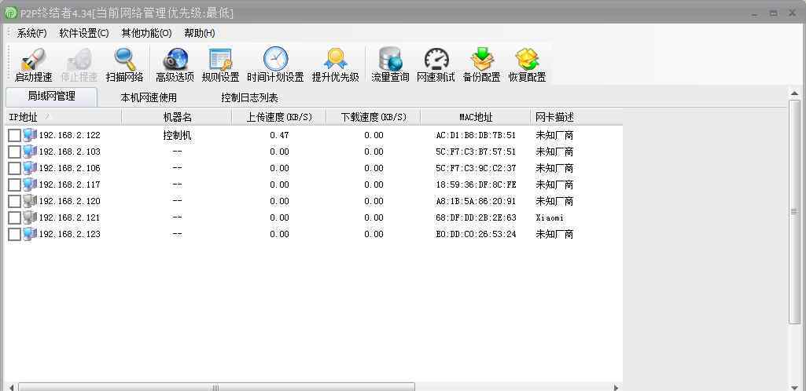This screenshot has height=391, width=806.
Task: Open the 其他功能(O) menu
Action: point(146,33)
